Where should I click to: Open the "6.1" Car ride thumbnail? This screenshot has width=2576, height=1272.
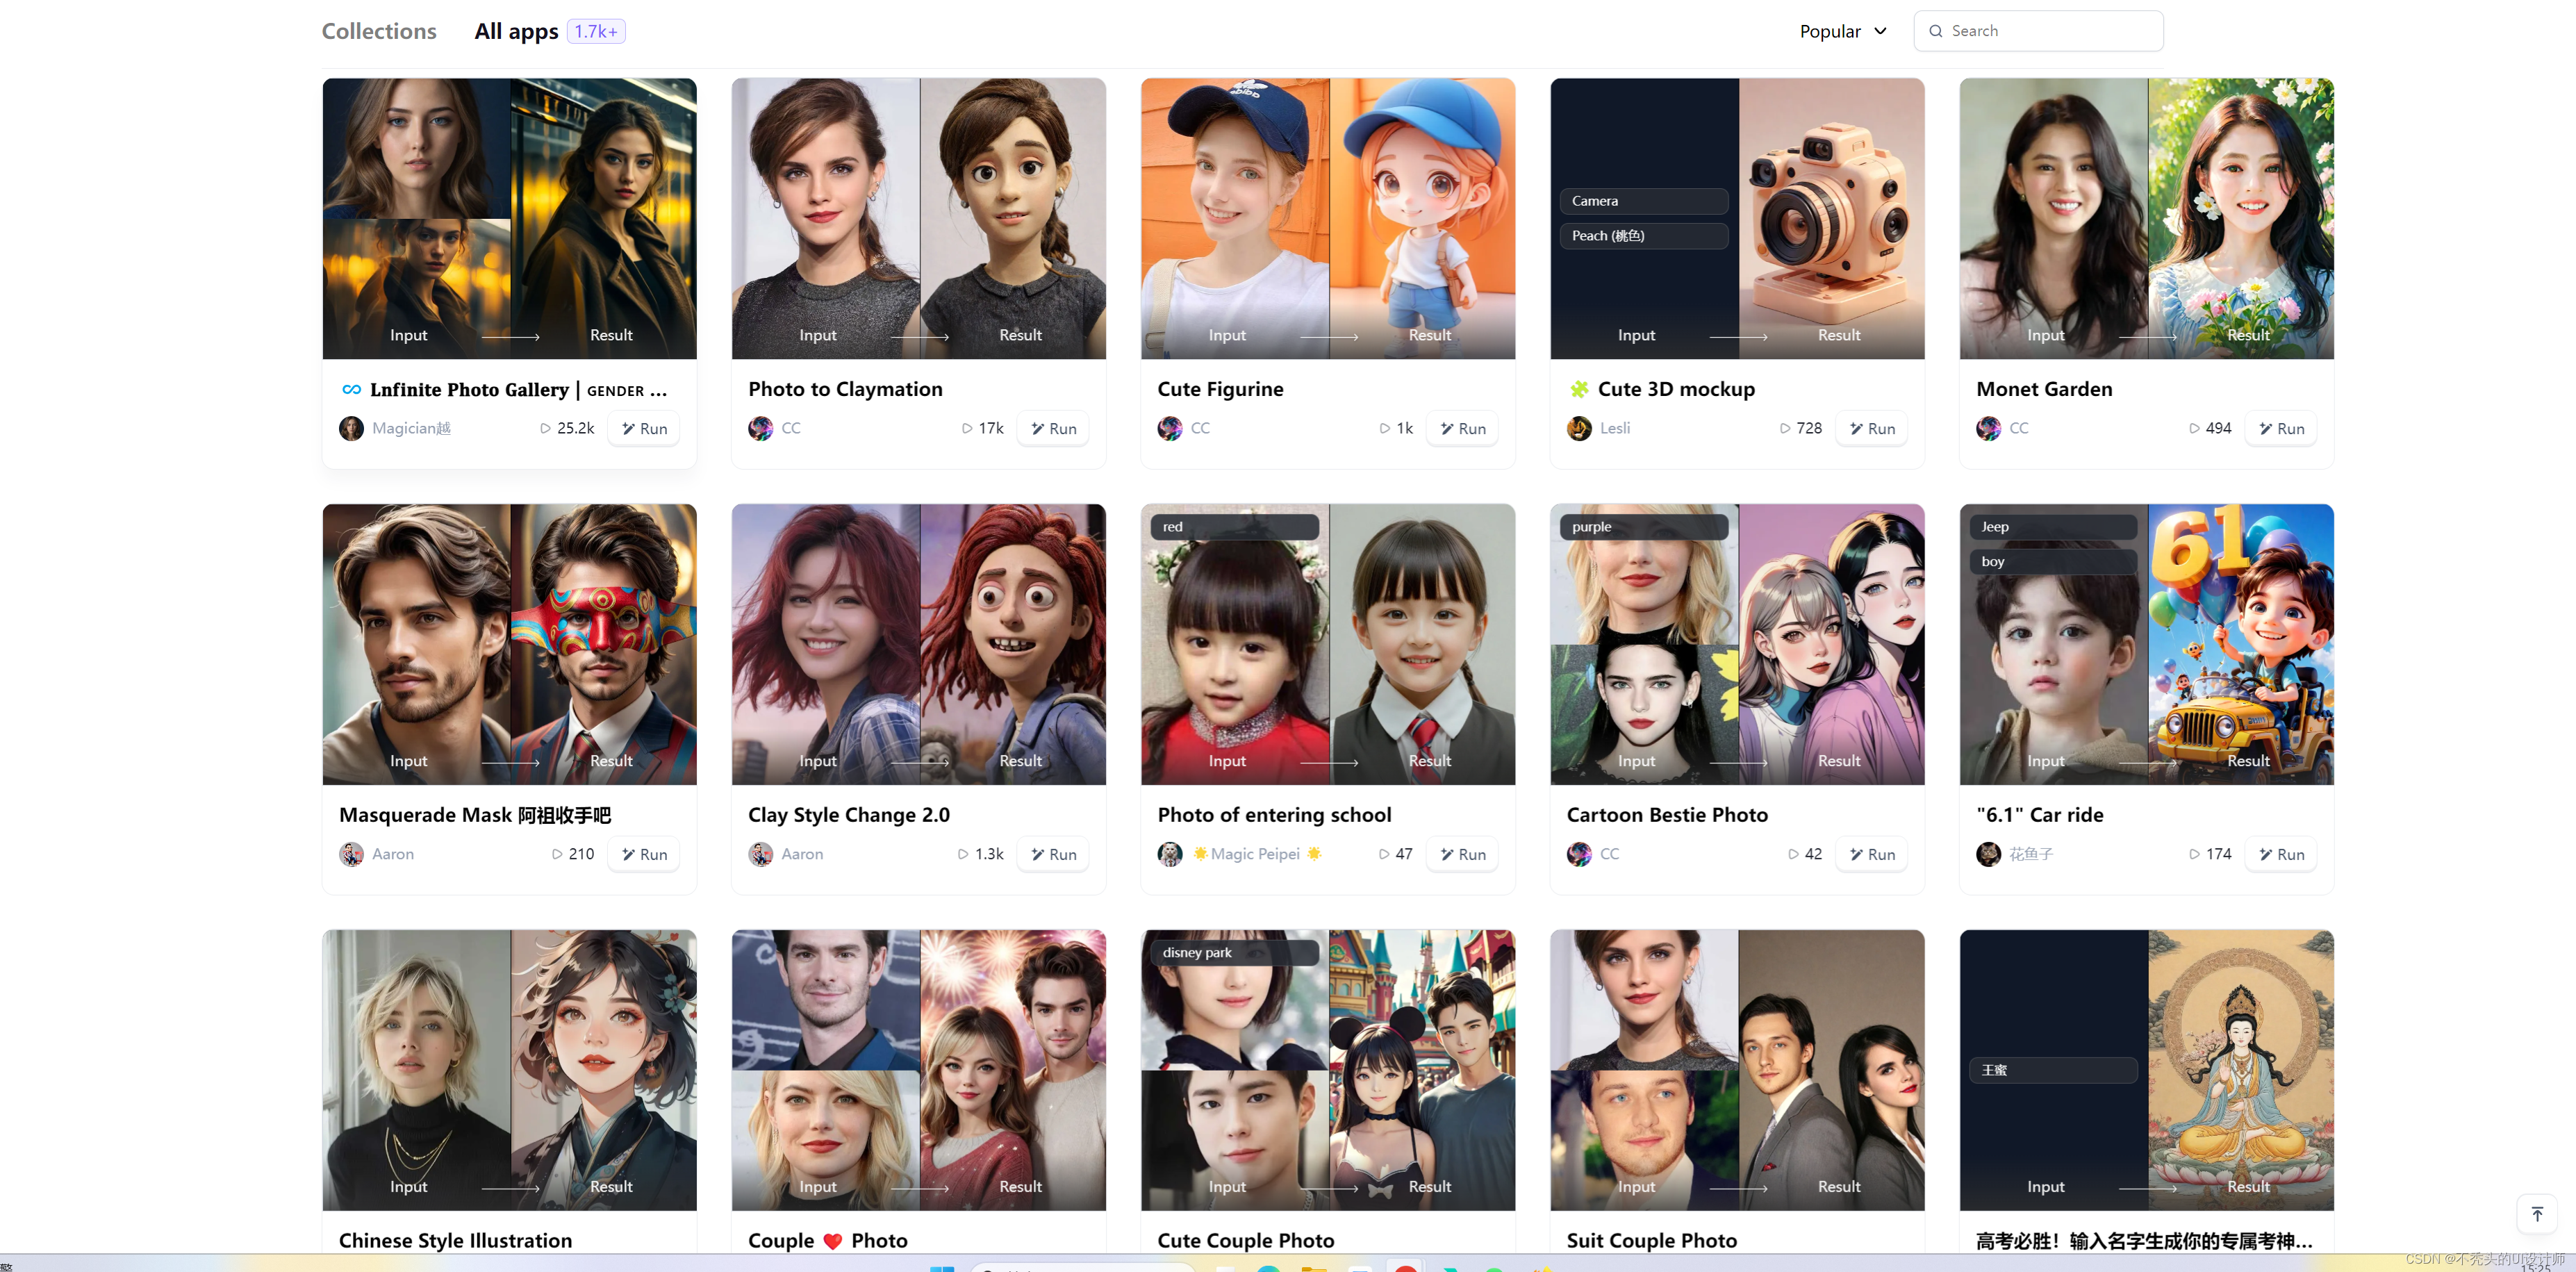[2146, 644]
